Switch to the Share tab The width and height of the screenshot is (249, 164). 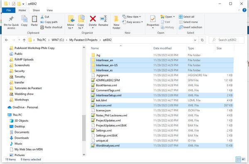[x=36, y=10]
